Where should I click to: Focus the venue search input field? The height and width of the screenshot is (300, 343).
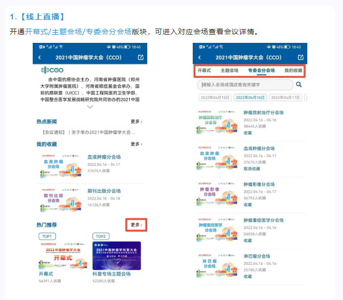click(245, 85)
